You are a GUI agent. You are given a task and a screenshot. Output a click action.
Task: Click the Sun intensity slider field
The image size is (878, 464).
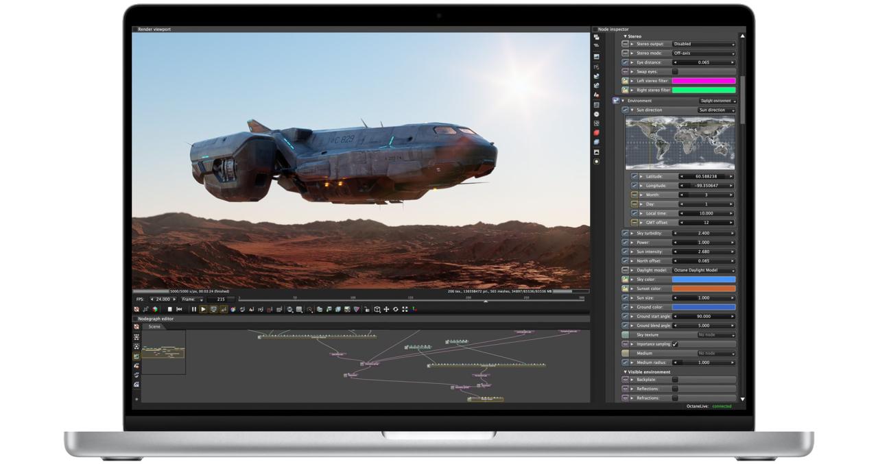coord(704,252)
